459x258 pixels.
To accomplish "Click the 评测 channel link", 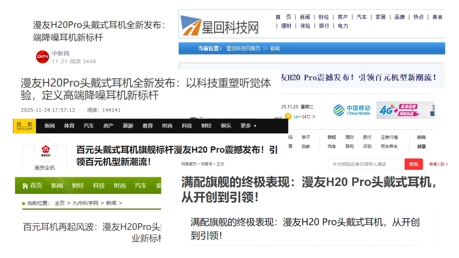I will [x=367, y=146].
